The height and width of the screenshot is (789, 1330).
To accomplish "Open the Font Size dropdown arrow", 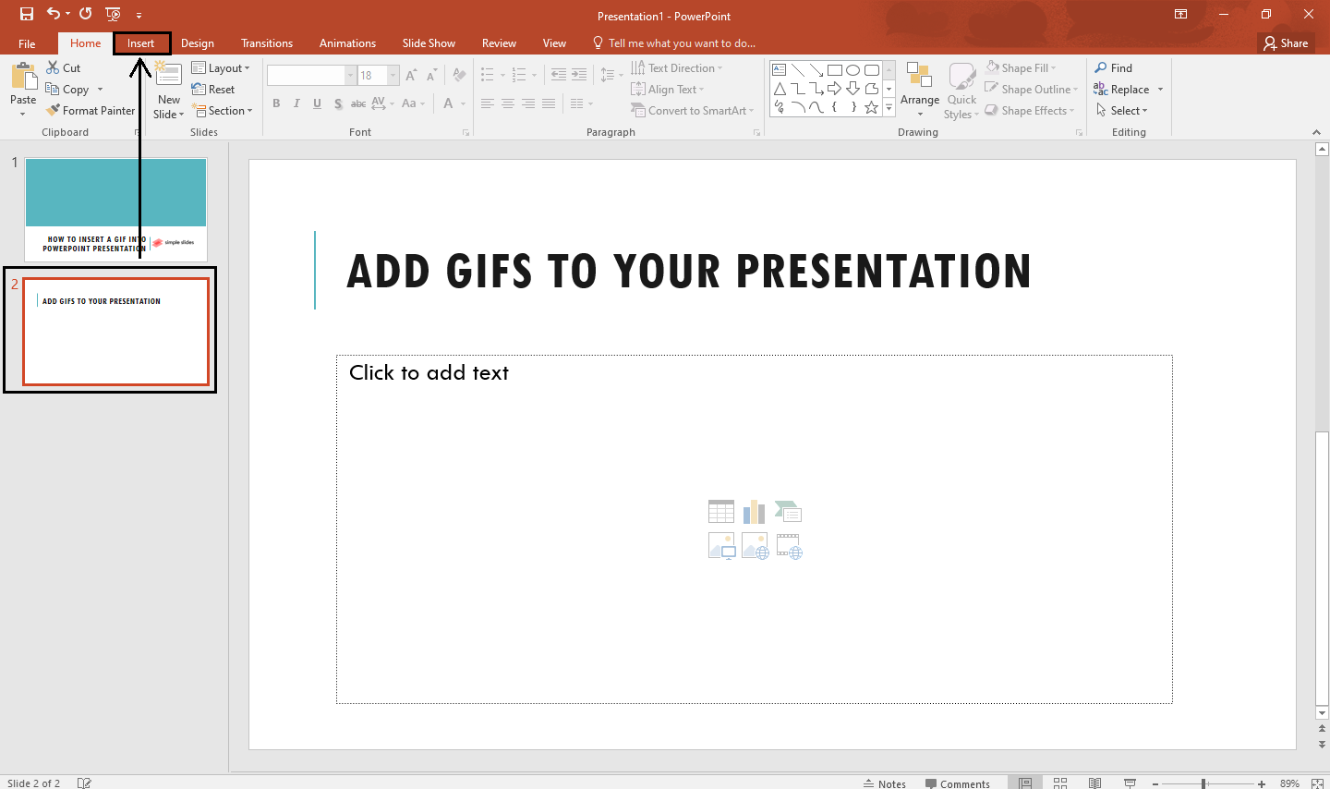I will pos(393,75).
